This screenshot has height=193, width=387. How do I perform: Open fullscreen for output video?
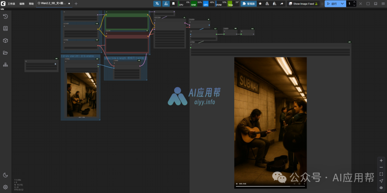299,184
